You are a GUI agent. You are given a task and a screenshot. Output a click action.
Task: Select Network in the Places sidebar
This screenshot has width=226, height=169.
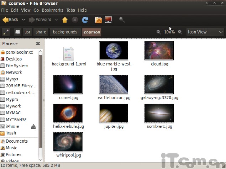[x=19, y=72]
